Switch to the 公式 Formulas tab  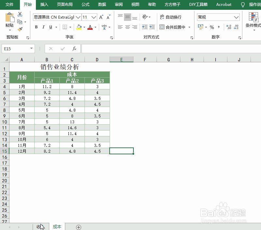(x=85, y=5)
